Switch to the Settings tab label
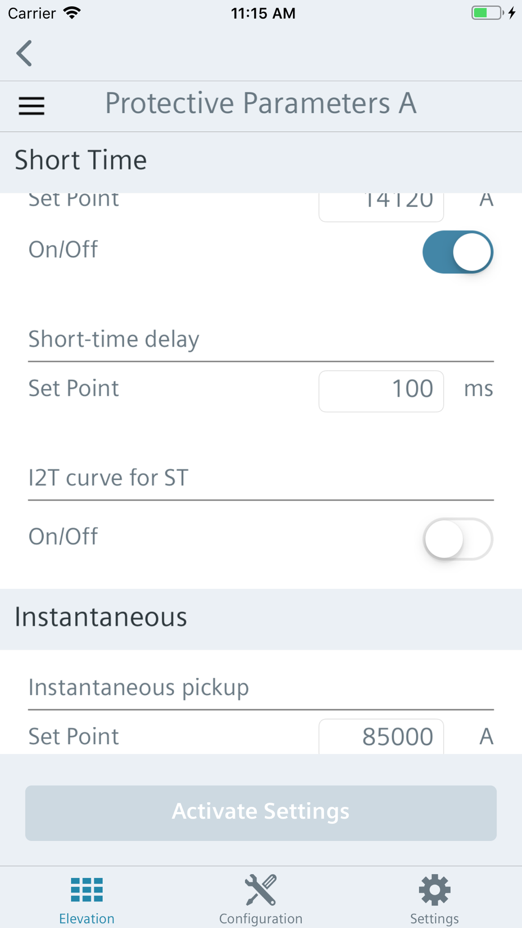The width and height of the screenshot is (522, 928). 434,919
